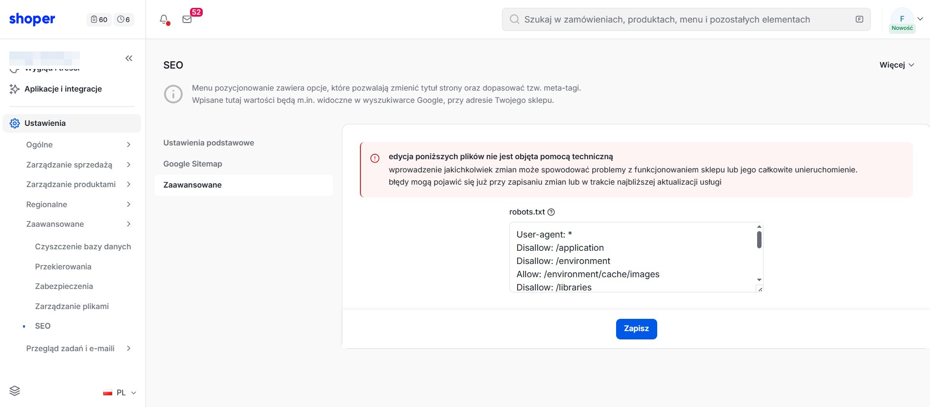Click the line 'Disallow: /application'
The height and width of the screenshot is (407, 930).
pos(560,248)
